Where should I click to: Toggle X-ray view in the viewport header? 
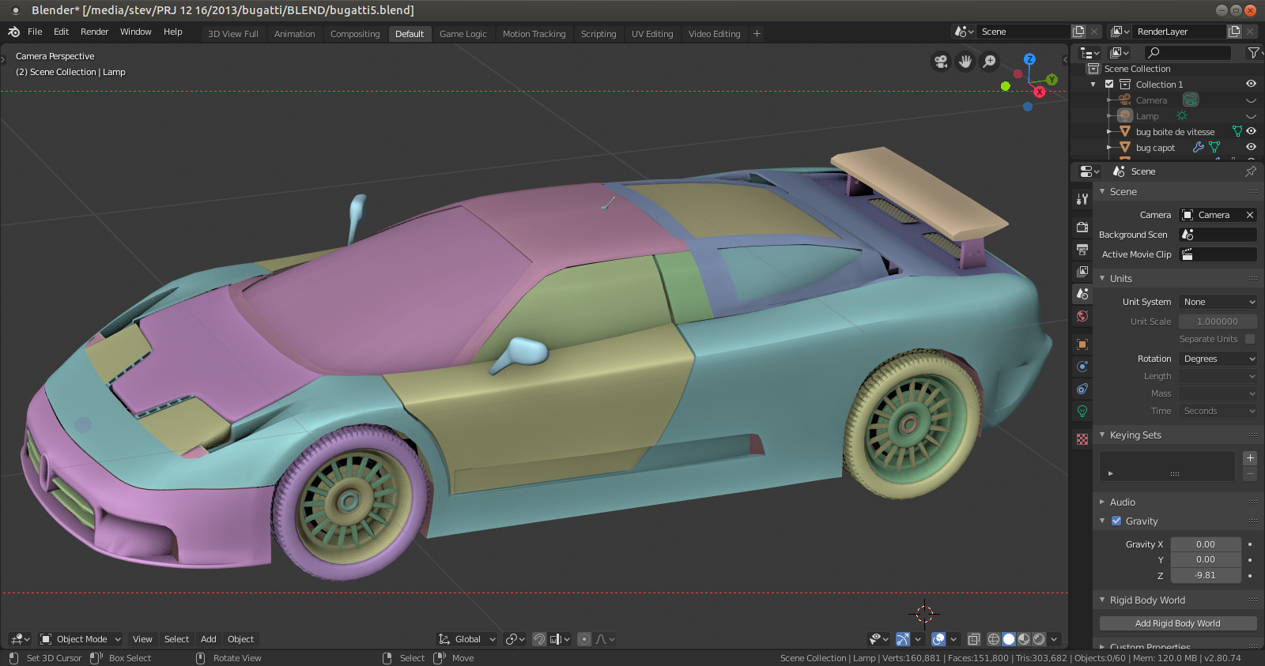974,639
